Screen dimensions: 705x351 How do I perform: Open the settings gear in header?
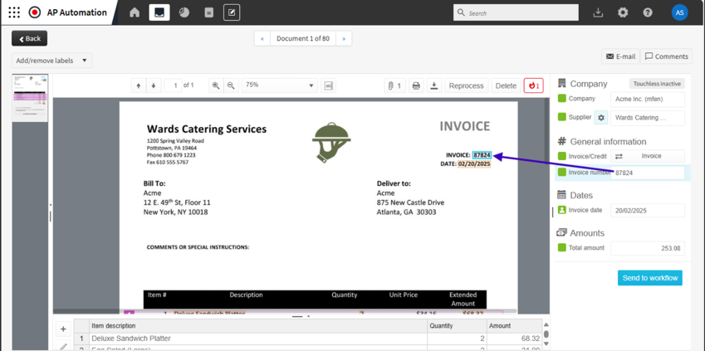(x=623, y=12)
